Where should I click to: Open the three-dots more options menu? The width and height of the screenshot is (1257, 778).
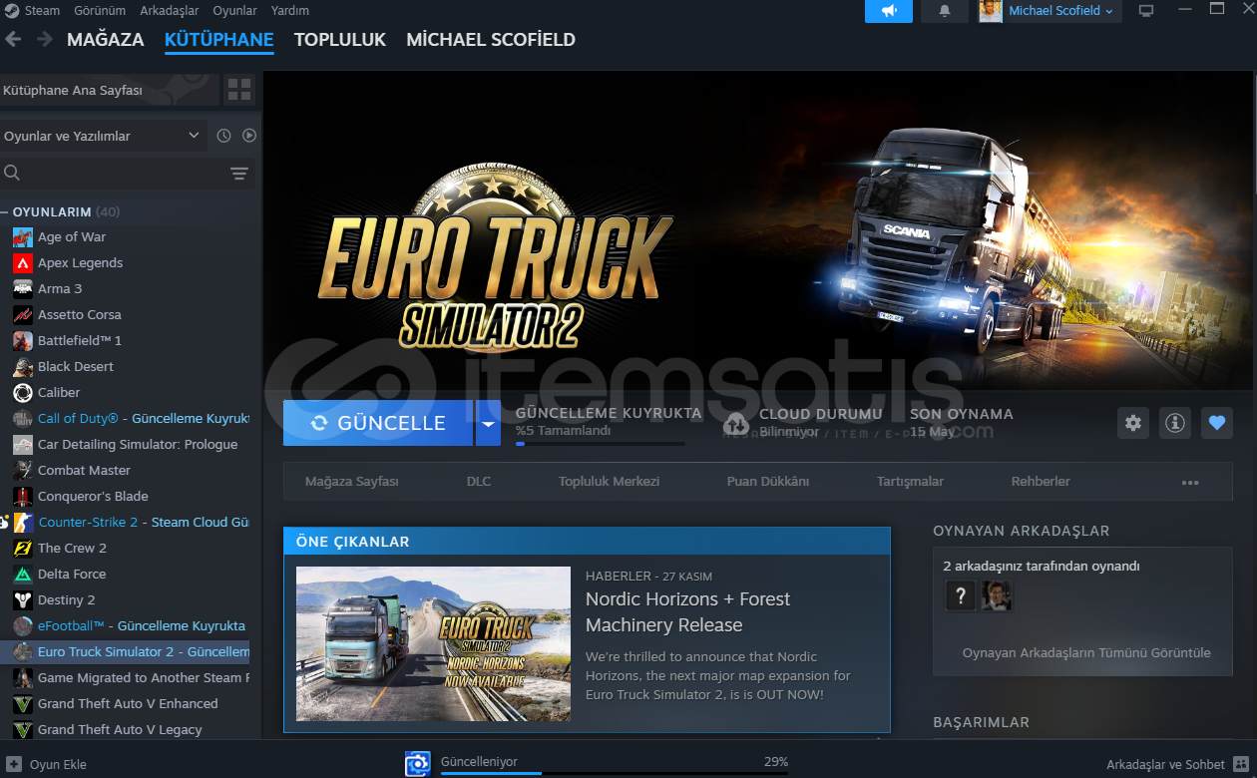[x=1190, y=482]
